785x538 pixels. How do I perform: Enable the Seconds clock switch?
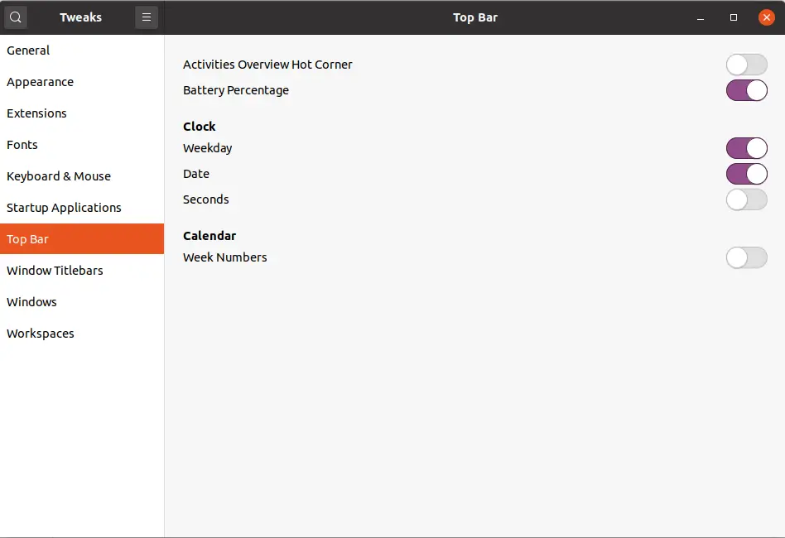click(746, 199)
